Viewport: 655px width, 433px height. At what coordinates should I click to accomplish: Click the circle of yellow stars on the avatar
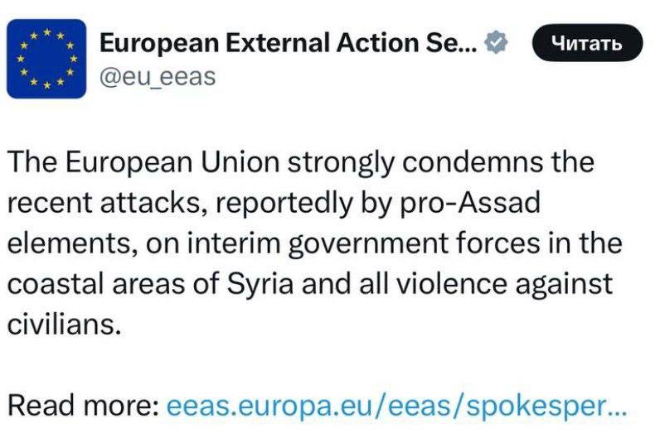click(46, 58)
